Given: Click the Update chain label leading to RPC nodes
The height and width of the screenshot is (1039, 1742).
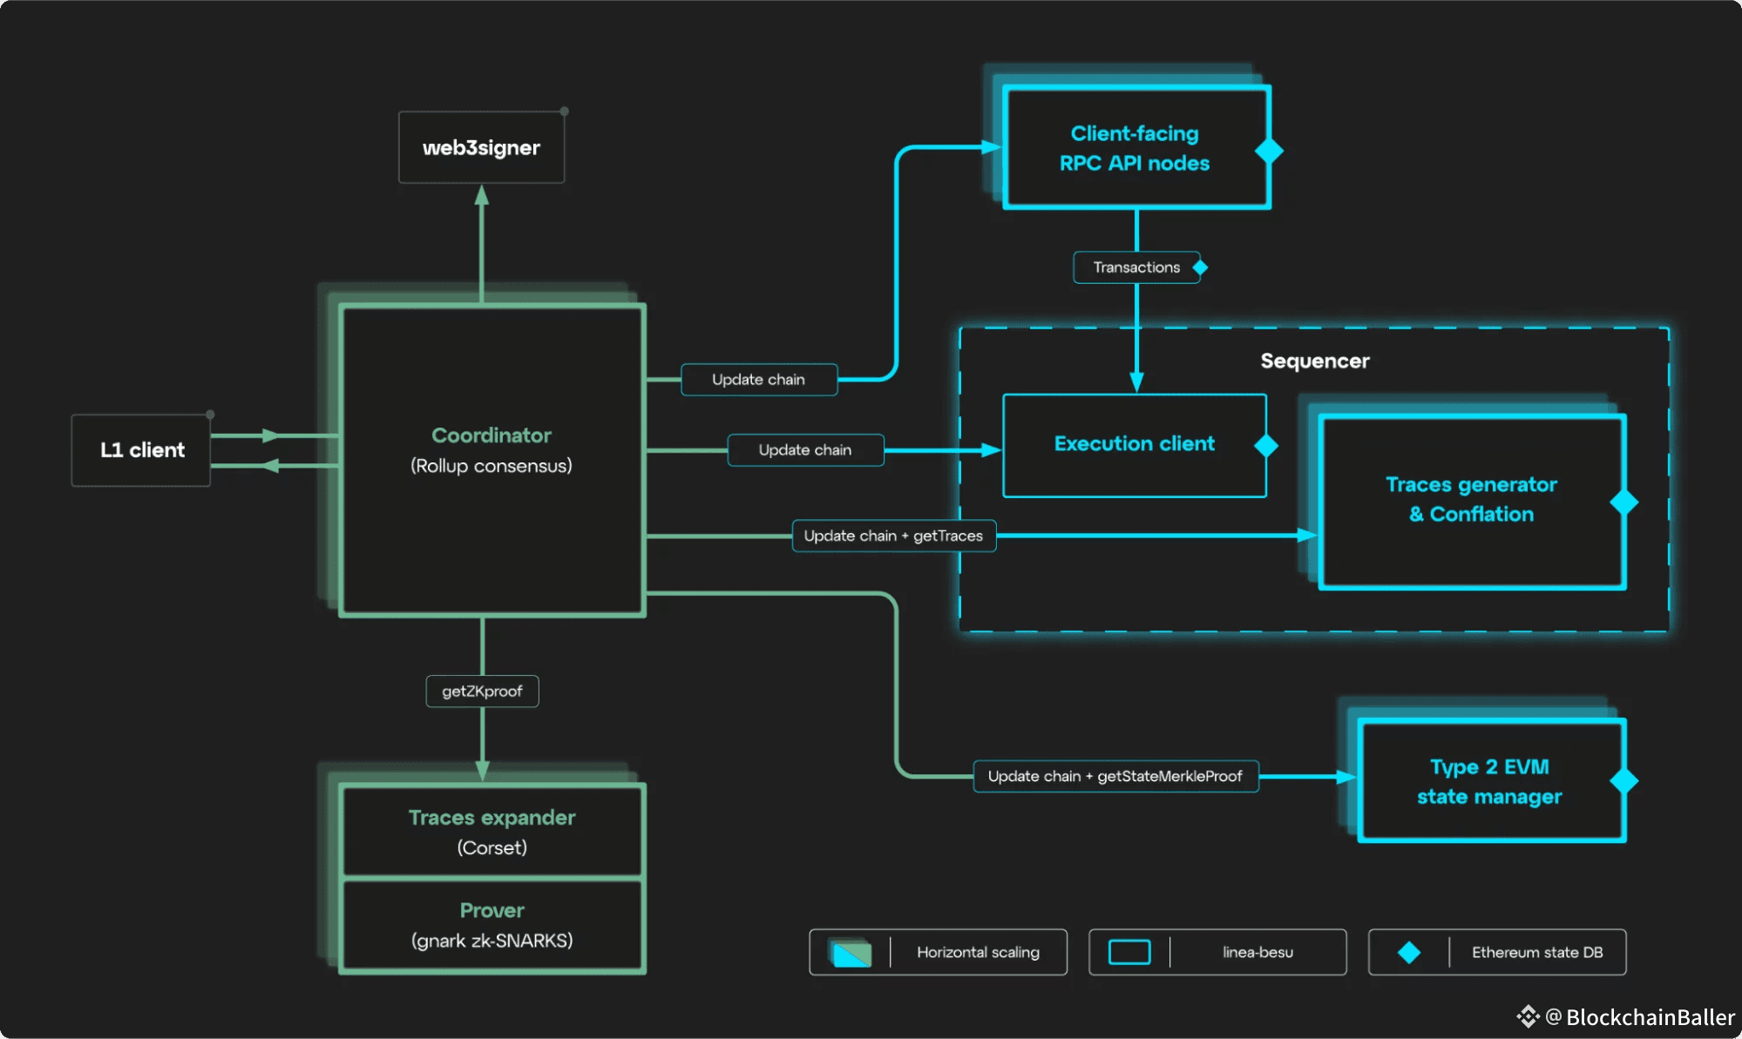Looking at the screenshot, I should click(x=758, y=380).
